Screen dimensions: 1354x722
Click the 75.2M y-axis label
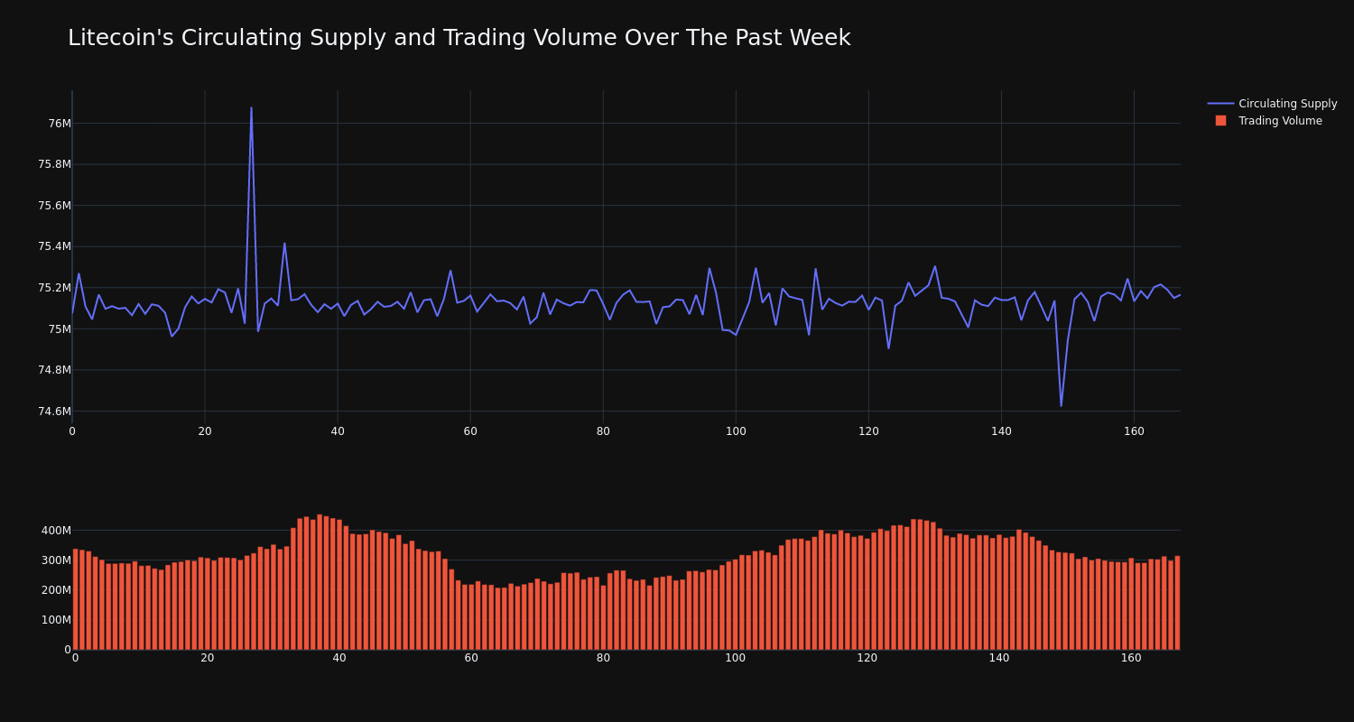click(x=54, y=288)
